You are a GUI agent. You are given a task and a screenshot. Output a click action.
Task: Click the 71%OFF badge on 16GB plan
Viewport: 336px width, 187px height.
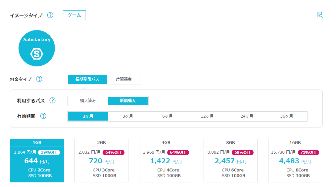pyautogui.click(x=308, y=152)
